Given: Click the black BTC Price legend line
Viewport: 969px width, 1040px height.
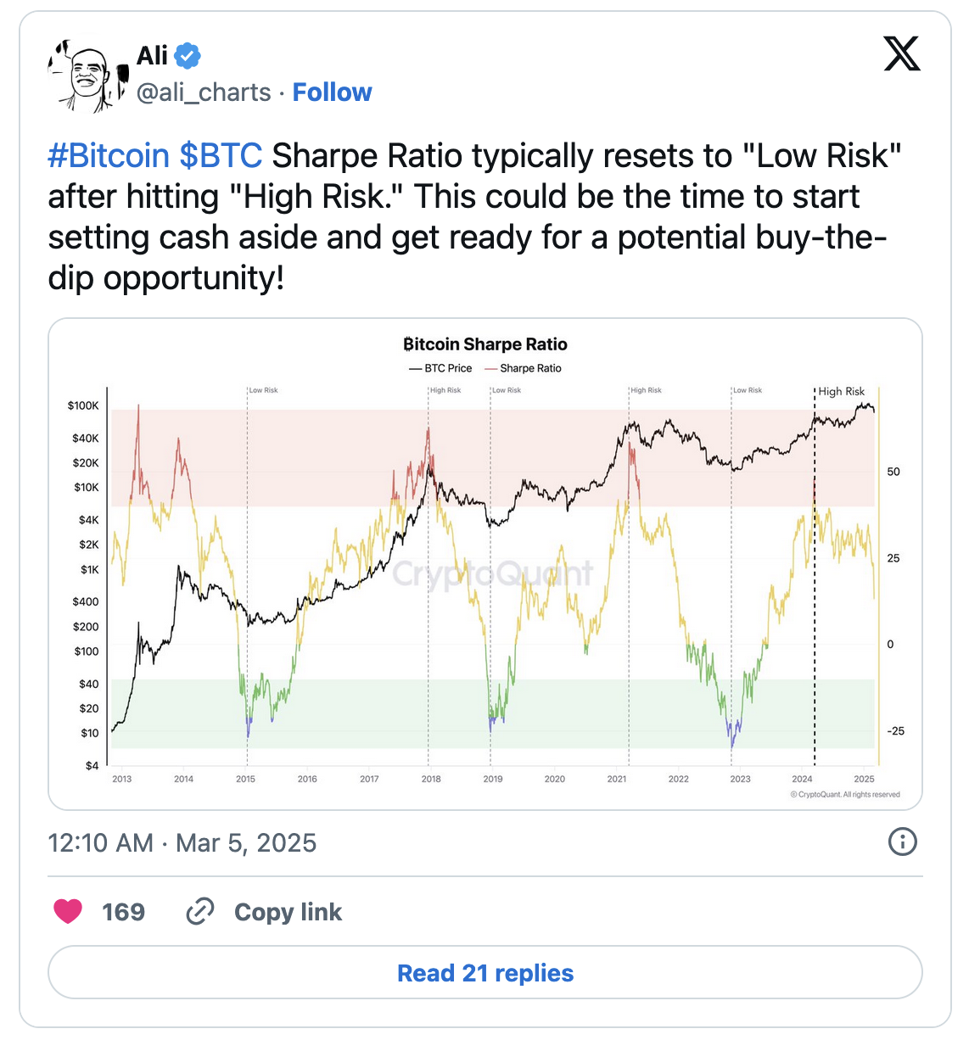Looking at the screenshot, I should pos(415,369).
